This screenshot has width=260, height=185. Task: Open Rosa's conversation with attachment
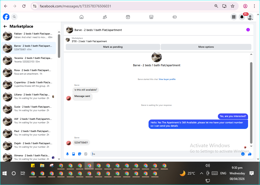pos(28,72)
